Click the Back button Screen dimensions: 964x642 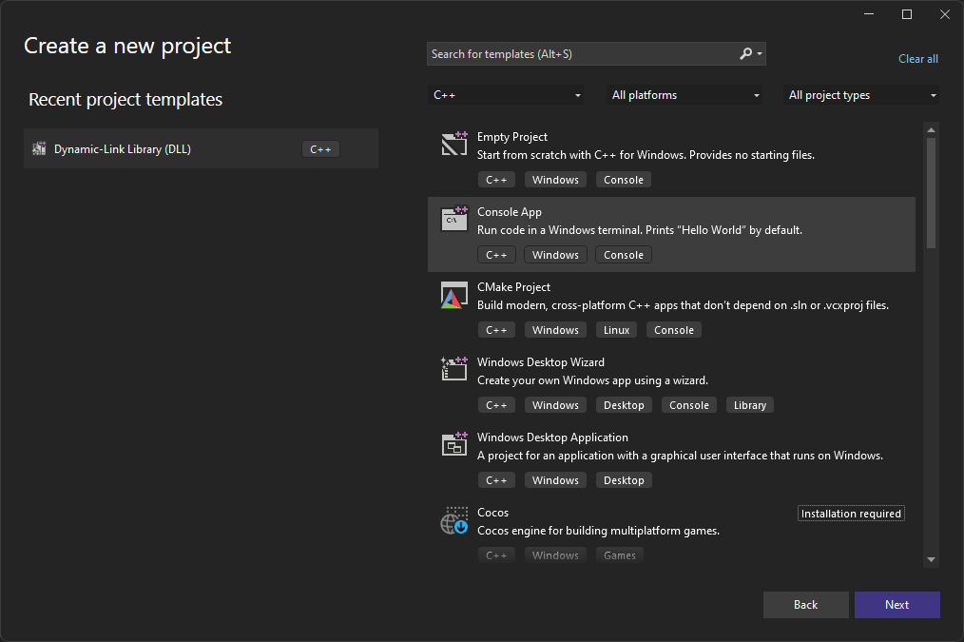point(805,605)
